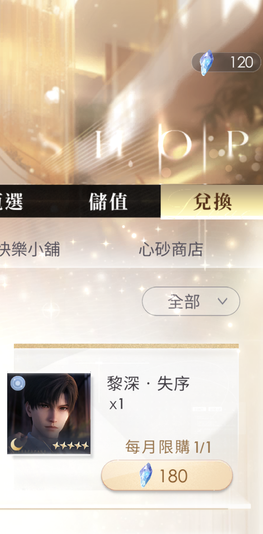Viewport: 263px width, 534px height.
Task: Tap the crescent moon icon on card
Action: click(x=16, y=444)
